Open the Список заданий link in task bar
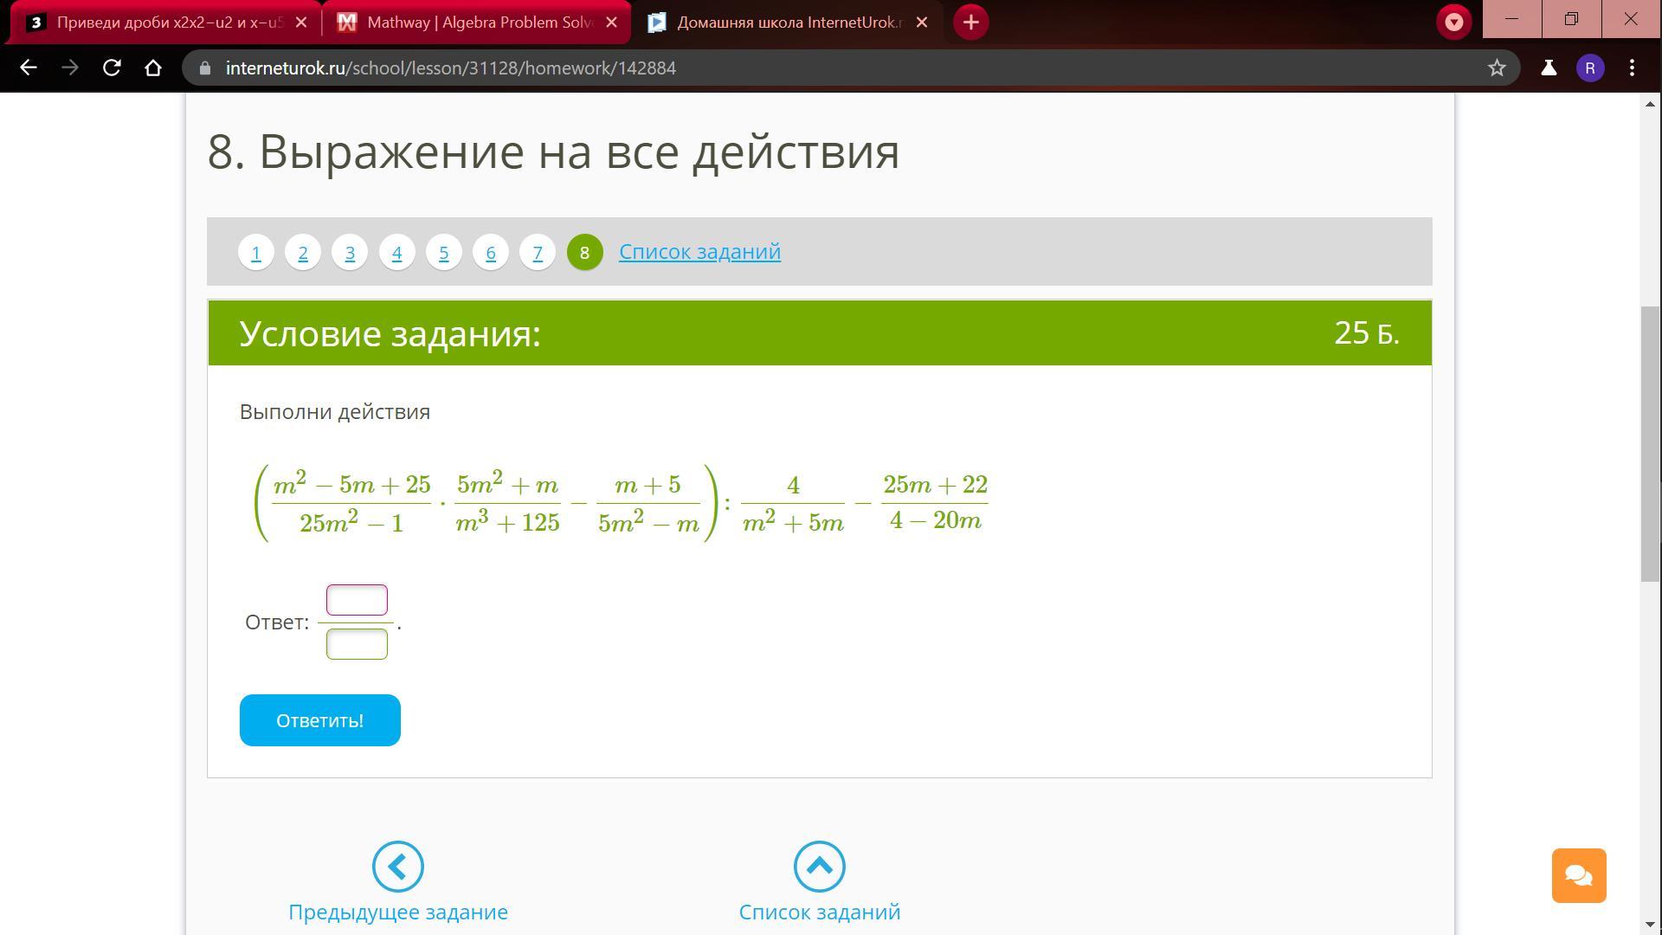Viewport: 1662px width, 935px height. (699, 252)
